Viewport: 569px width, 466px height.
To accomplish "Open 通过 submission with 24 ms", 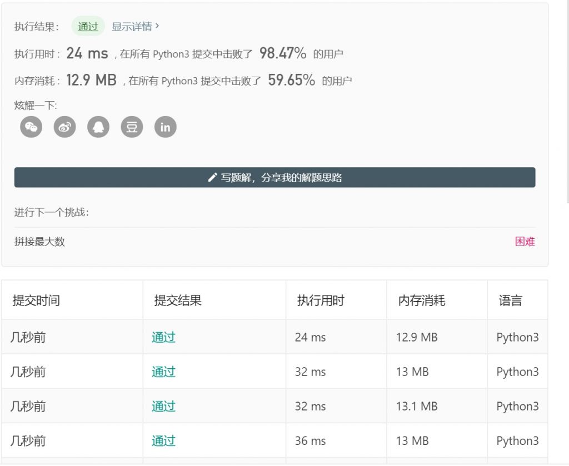I will [163, 337].
